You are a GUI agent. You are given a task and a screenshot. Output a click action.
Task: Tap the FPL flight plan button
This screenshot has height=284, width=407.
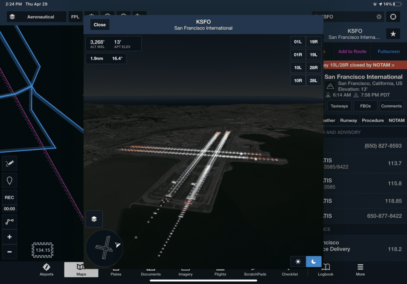(74, 17)
